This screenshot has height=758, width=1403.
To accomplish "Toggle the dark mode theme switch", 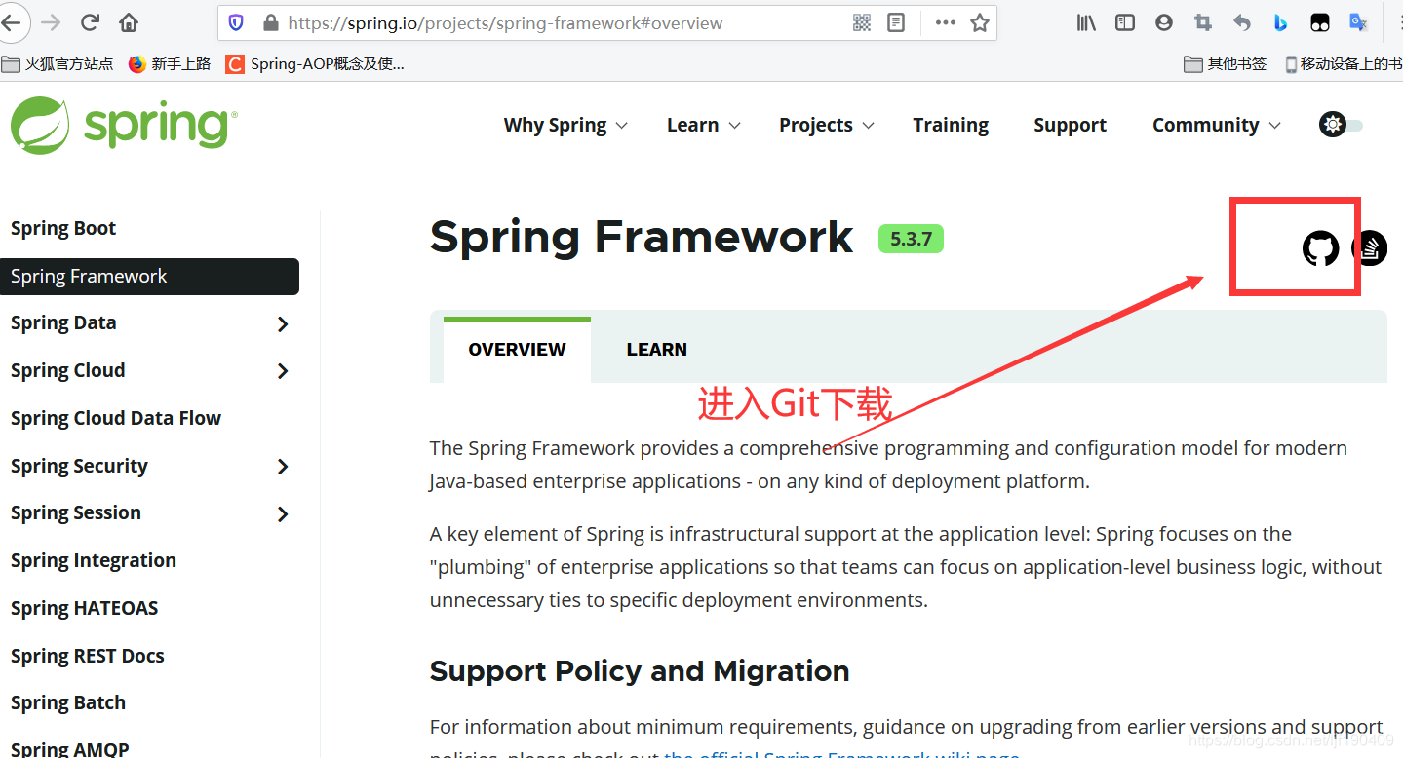I will click(1342, 125).
